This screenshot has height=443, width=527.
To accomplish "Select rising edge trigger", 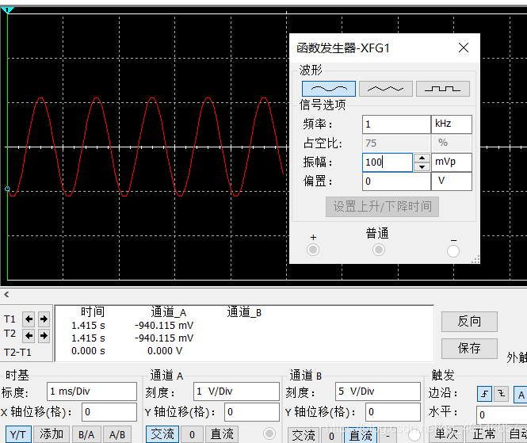I will 484,394.
